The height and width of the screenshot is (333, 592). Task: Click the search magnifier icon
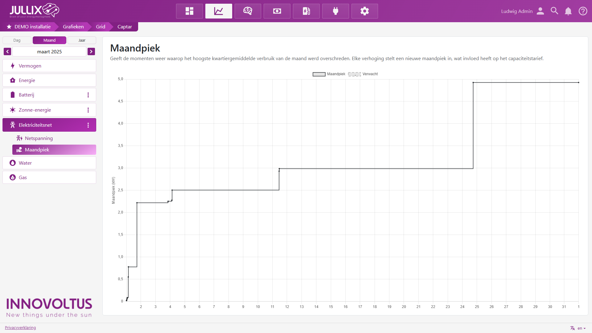[554, 11]
